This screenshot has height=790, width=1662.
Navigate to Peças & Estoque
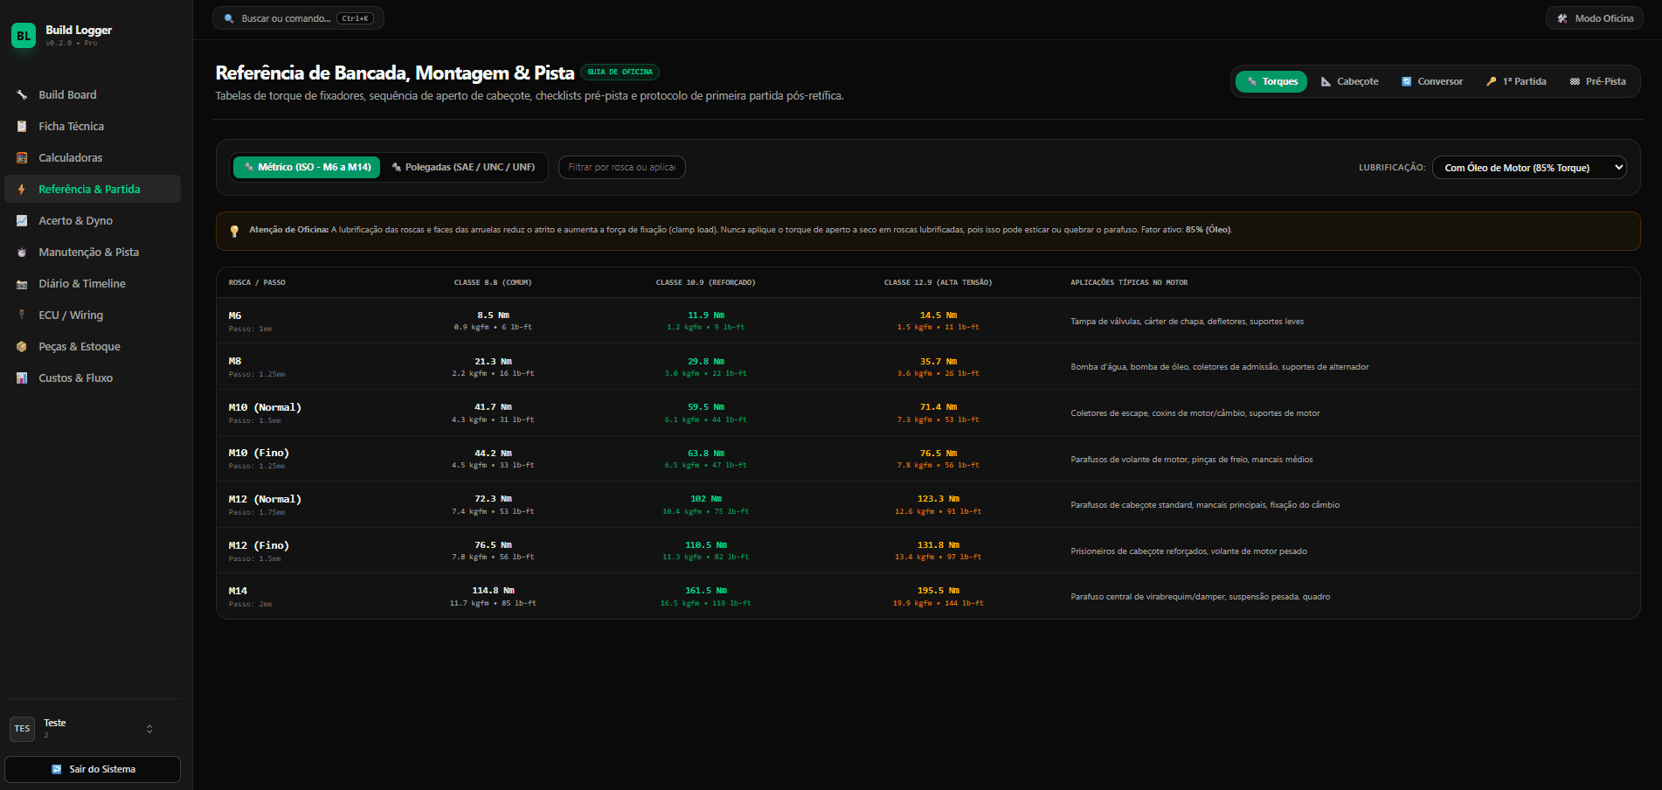[x=93, y=346]
